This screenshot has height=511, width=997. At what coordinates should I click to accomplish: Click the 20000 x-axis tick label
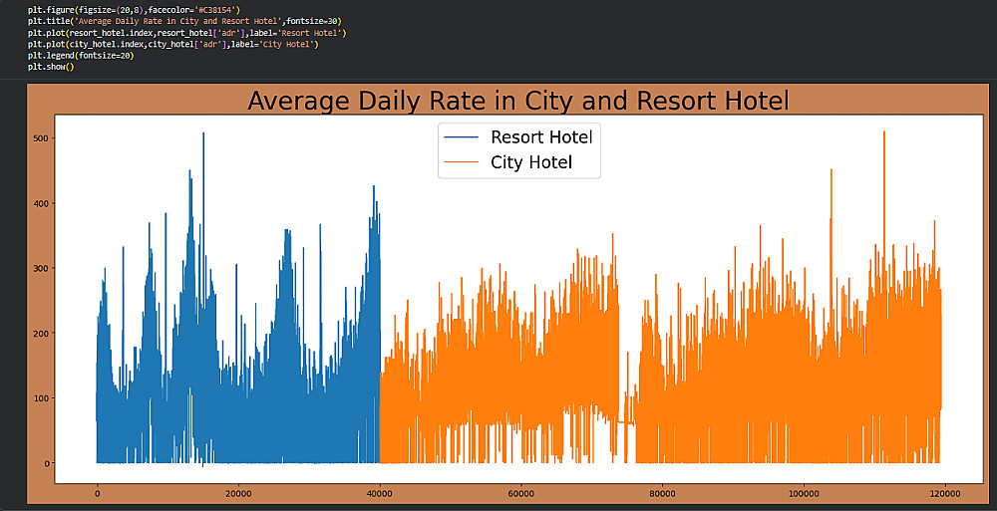[238, 494]
